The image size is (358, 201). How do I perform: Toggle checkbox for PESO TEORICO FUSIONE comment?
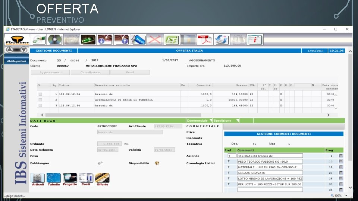point(341,161)
